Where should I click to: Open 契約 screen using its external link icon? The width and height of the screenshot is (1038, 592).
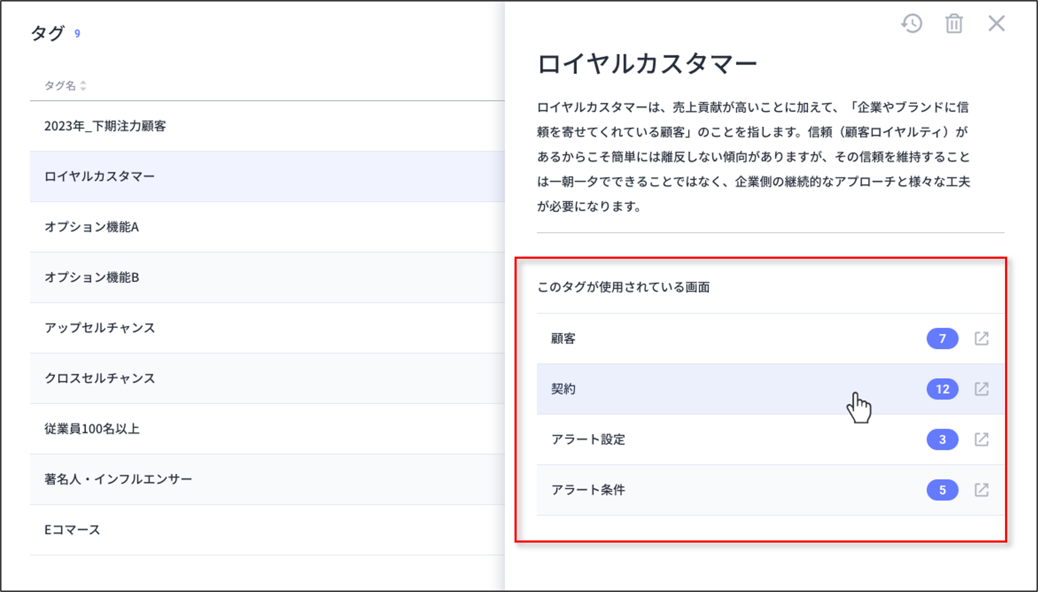[x=982, y=389]
